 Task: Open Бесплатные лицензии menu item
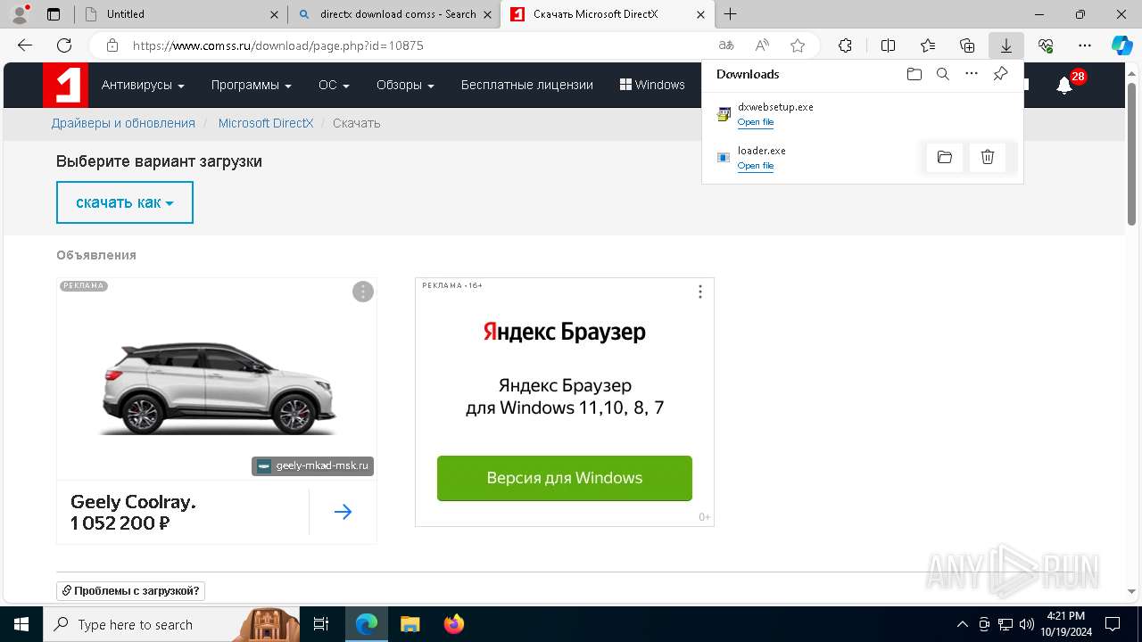click(x=527, y=85)
